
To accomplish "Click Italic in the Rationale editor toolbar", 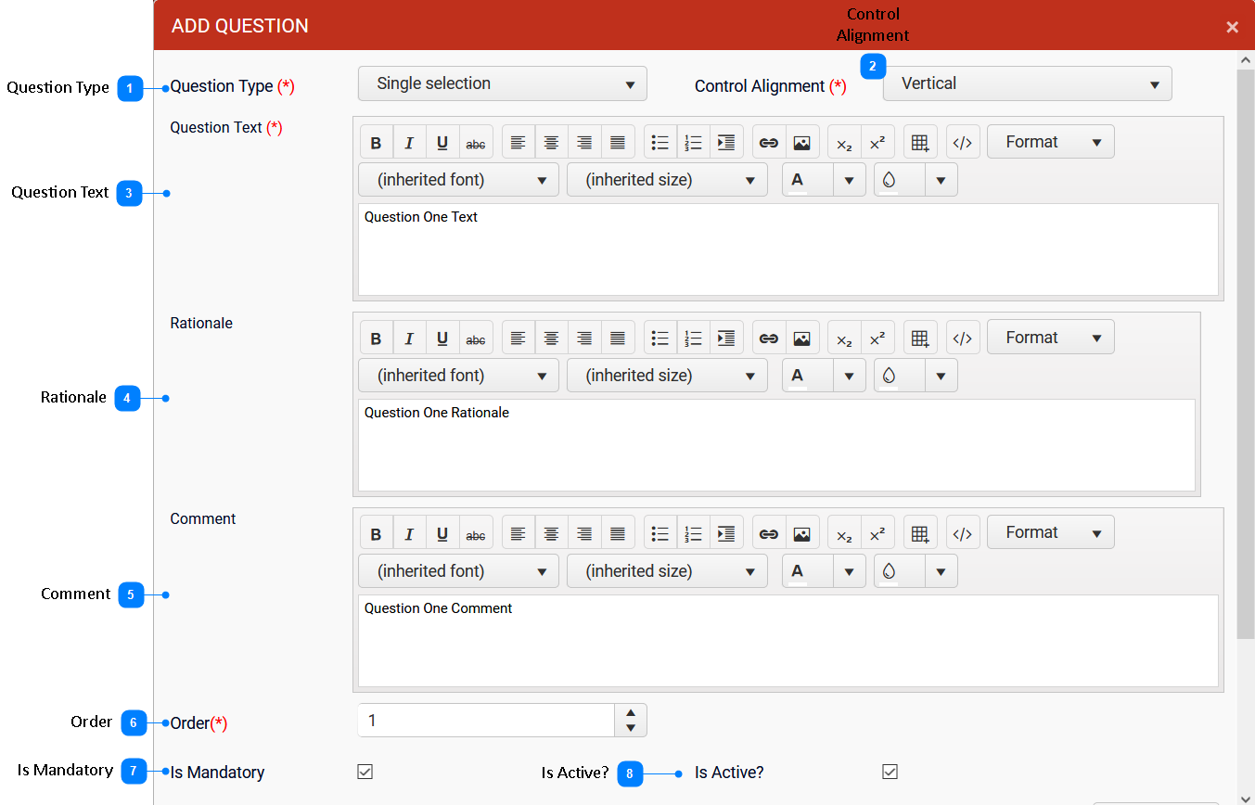I will tap(409, 339).
